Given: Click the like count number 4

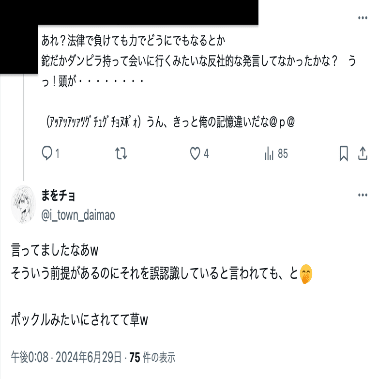Looking at the screenshot, I should pyautogui.click(x=206, y=153).
